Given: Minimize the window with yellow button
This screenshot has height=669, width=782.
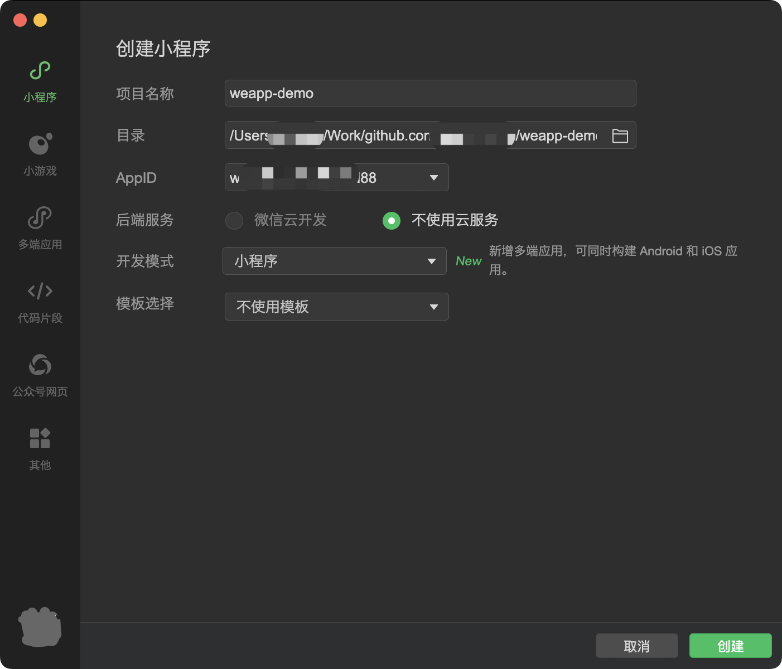Looking at the screenshot, I should point(40,21).
